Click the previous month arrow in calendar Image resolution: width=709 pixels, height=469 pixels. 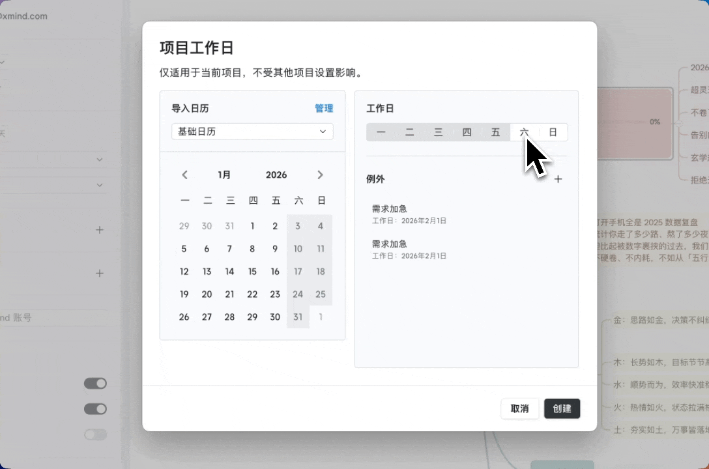coord(184,175)
